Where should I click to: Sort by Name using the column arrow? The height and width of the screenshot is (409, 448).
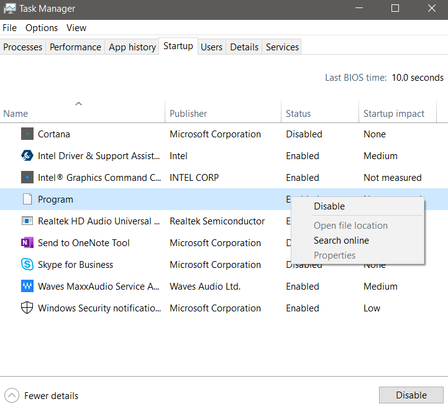[x=78, y=103]
